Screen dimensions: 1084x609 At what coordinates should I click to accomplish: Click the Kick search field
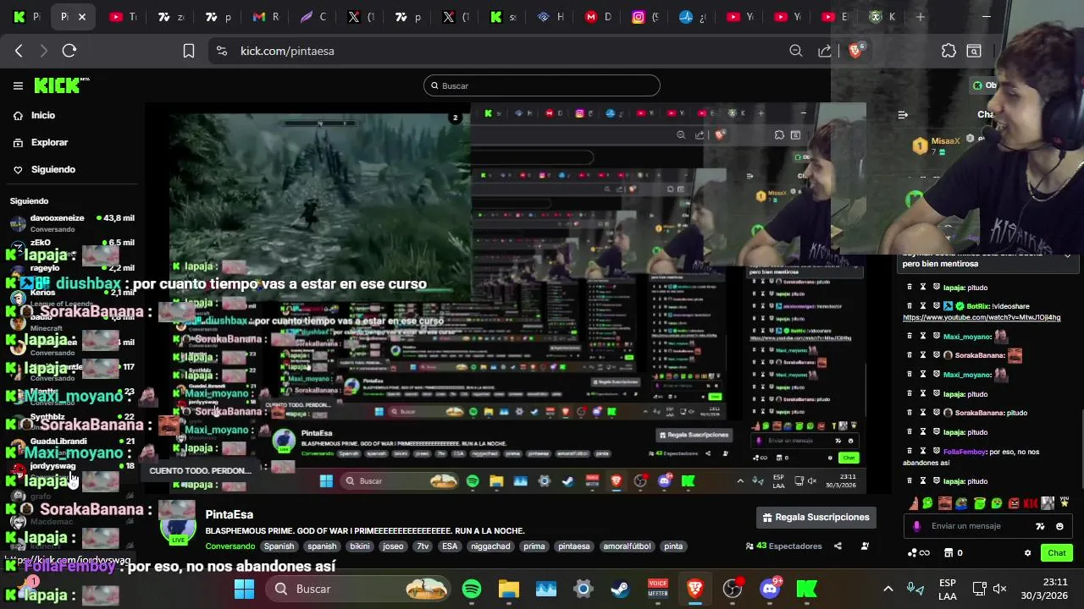[x=542, y=85]
